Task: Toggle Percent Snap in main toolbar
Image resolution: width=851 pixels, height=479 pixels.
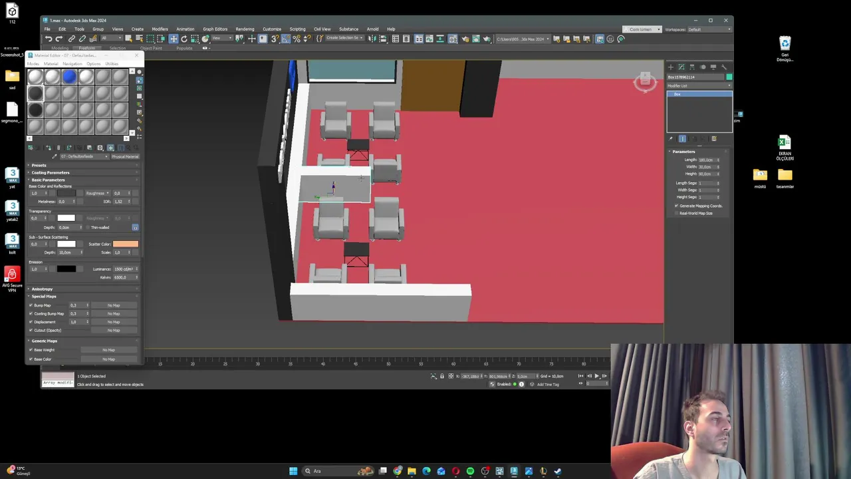Action: 297,39
